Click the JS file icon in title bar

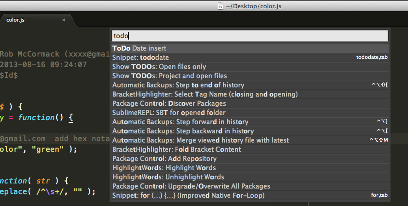[221, 7]
